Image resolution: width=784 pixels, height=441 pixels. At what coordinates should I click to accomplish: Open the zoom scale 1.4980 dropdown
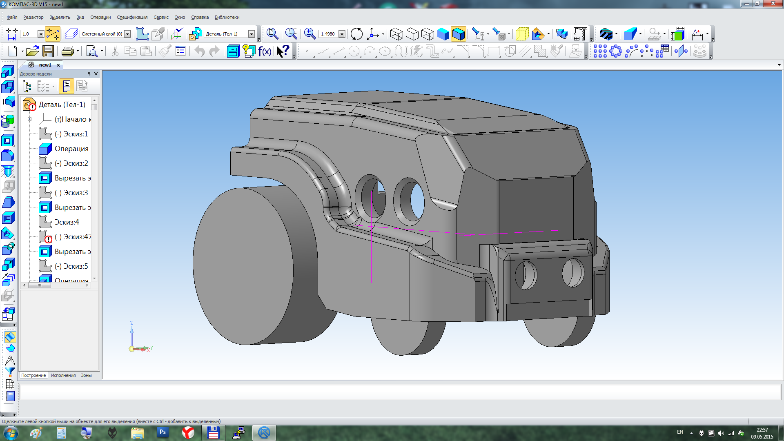pyautogui.click(x=342, y=34)
